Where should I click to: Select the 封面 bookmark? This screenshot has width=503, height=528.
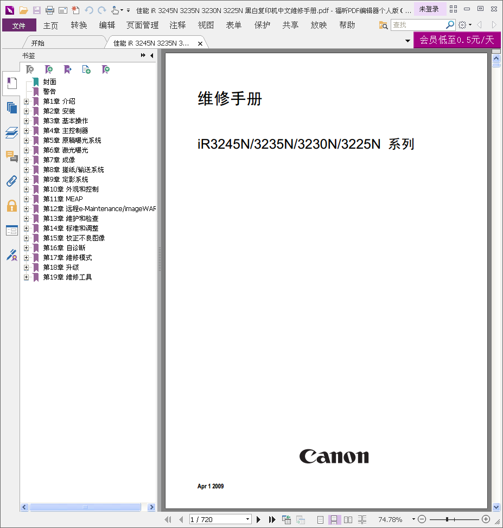49,81
